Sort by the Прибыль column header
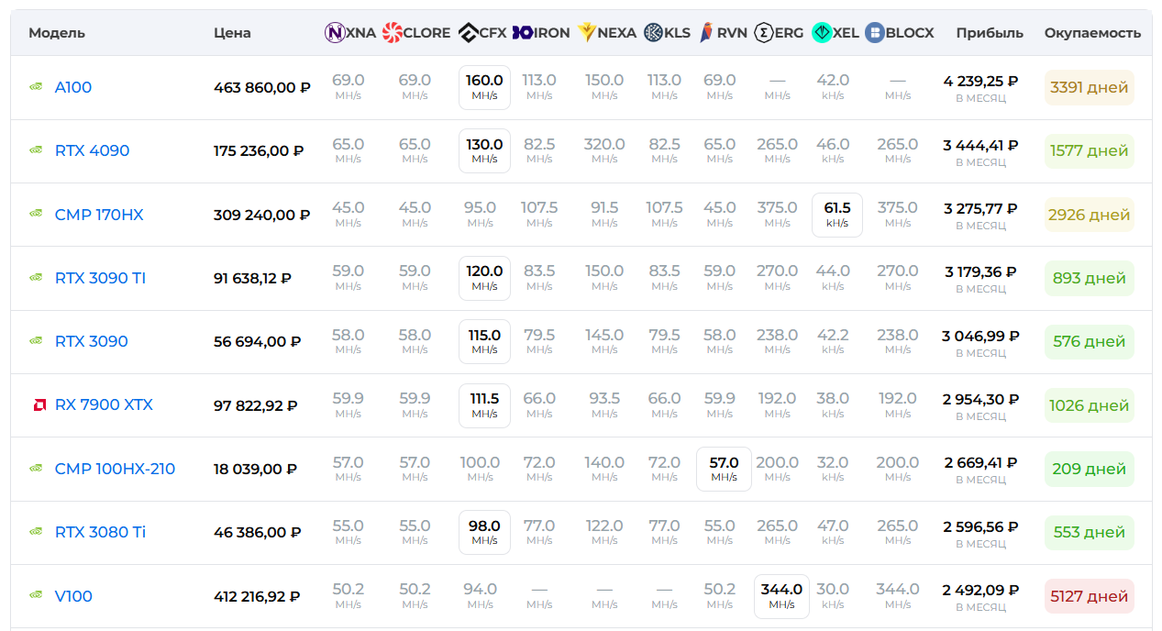The height and width of the screenshot is (631, 1162). (x=989, y=33)
